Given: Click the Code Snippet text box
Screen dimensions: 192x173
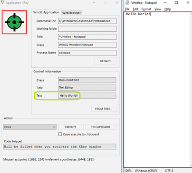Looking at the screenshot, I should [x=59, y=146].
